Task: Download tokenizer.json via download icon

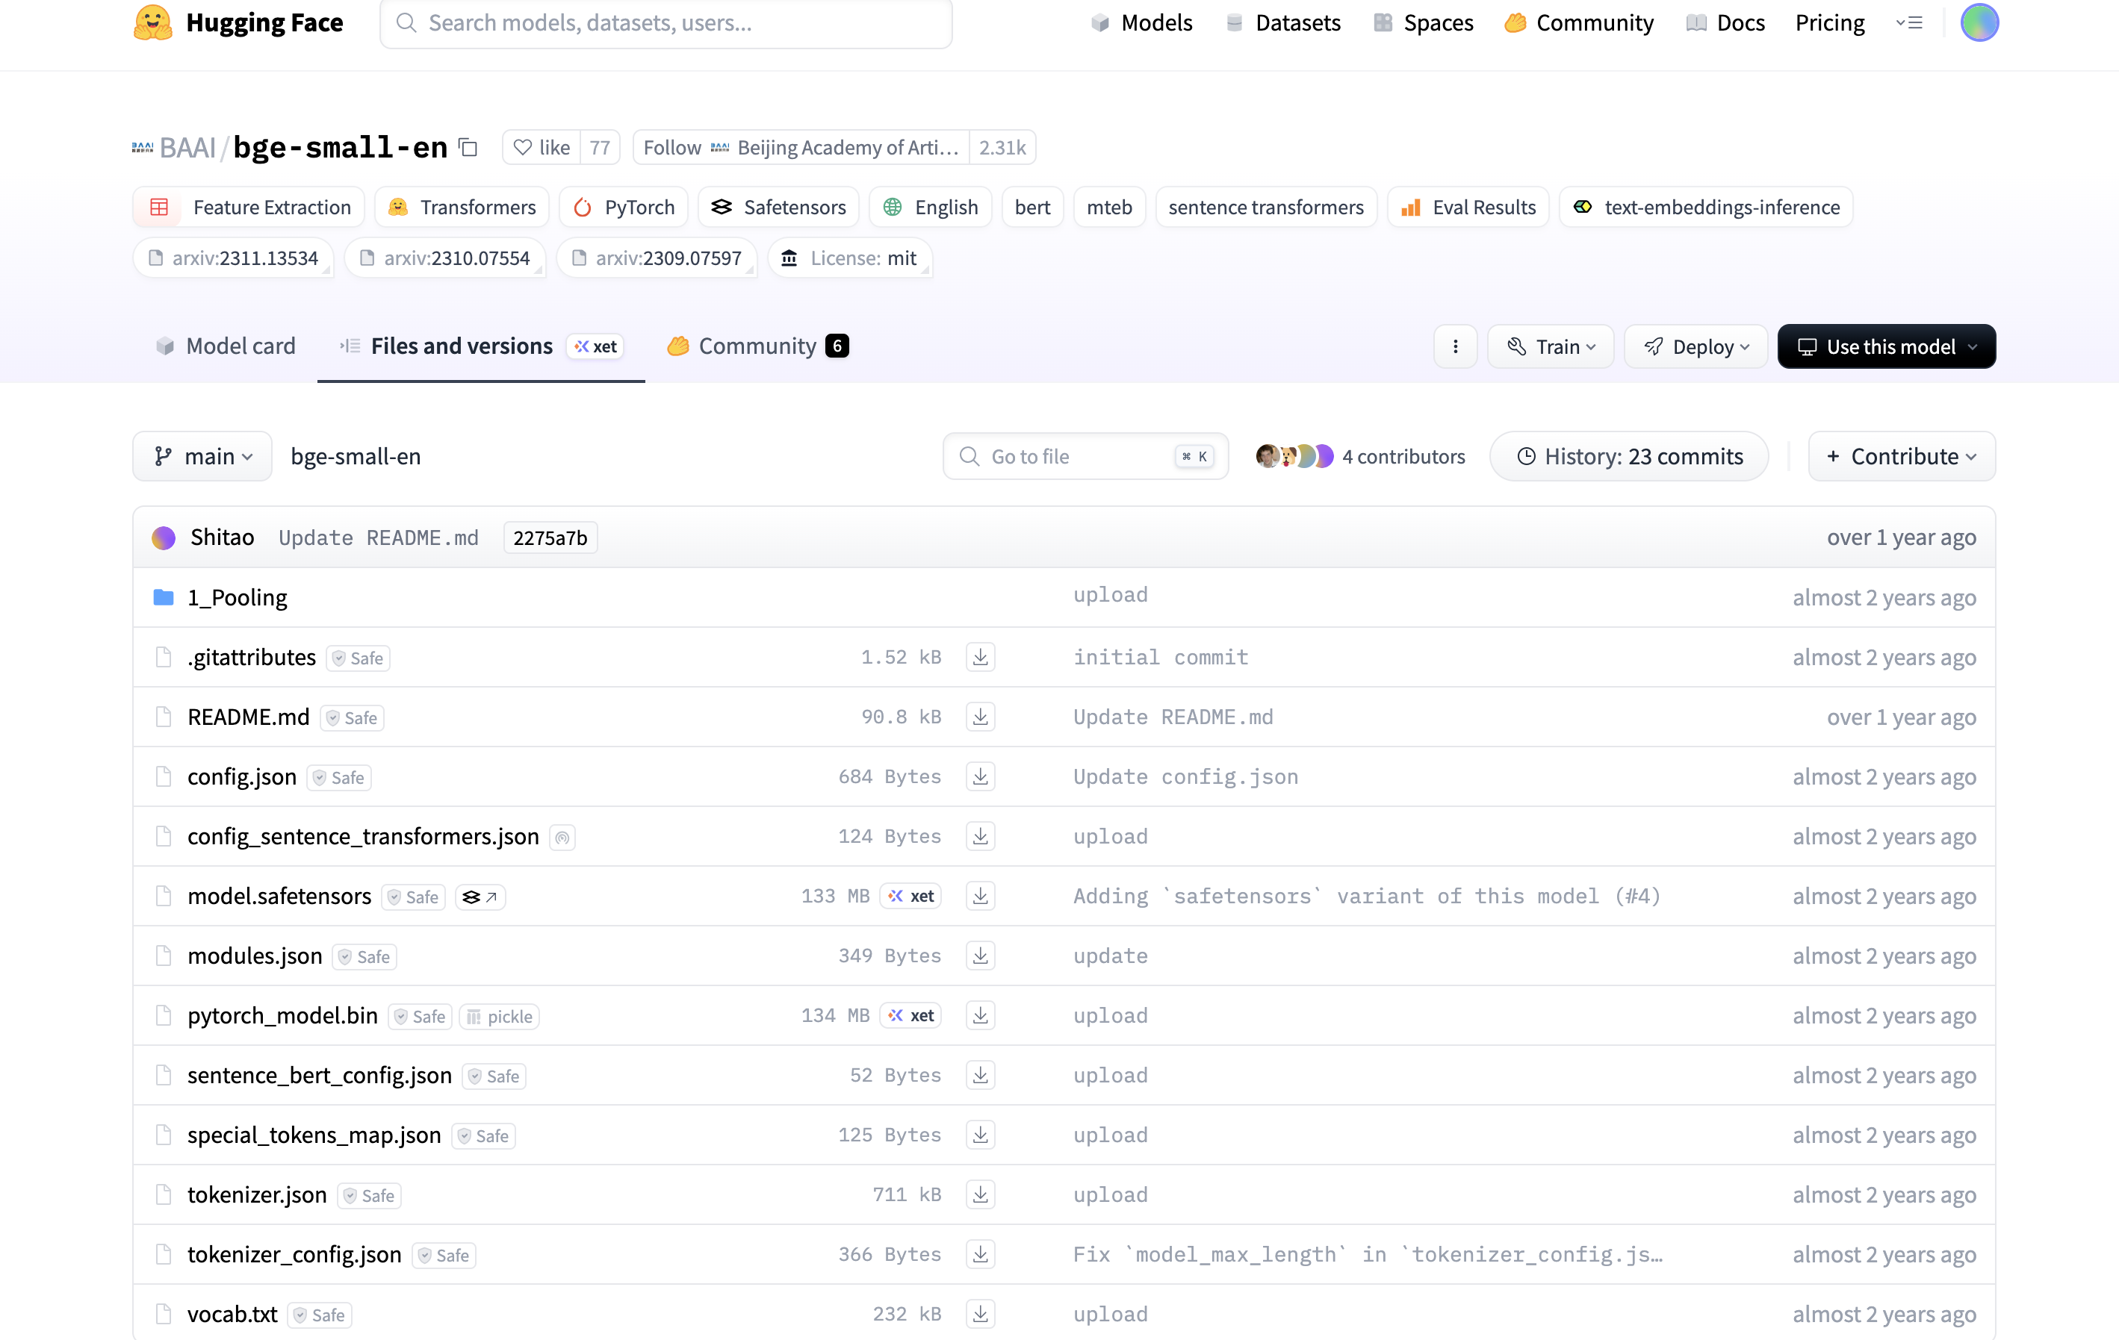Action: pyautogui.click(x=980, y=1195)
